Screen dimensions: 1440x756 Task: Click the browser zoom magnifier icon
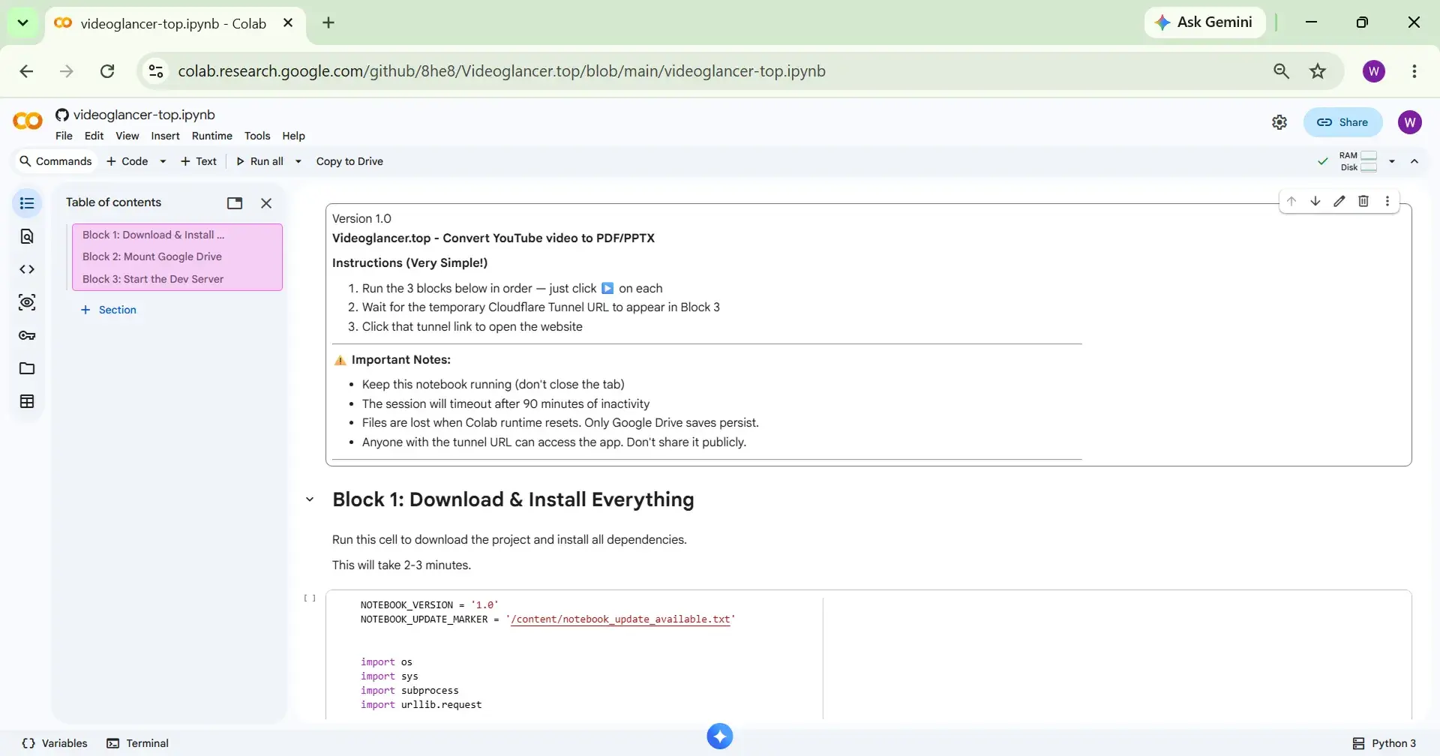tap(1282, 71)
